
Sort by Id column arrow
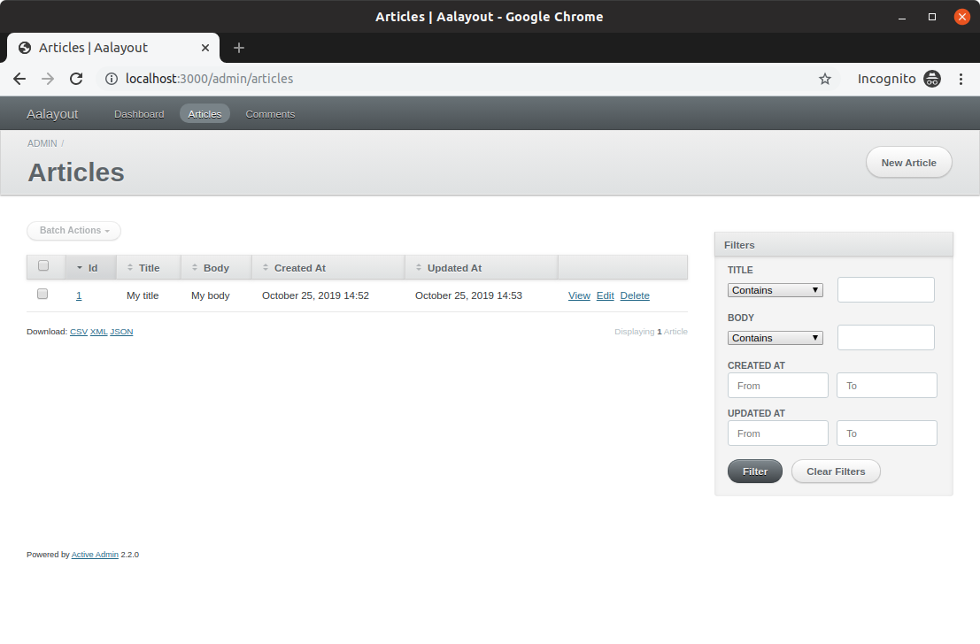tap(80, 268)
